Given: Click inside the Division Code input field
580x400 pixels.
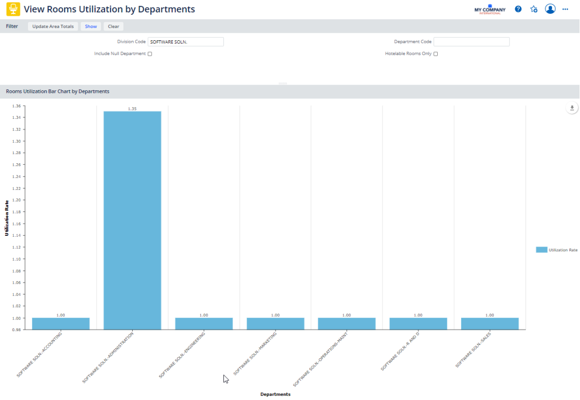Looking at the screenshot, I should point(186,41).
